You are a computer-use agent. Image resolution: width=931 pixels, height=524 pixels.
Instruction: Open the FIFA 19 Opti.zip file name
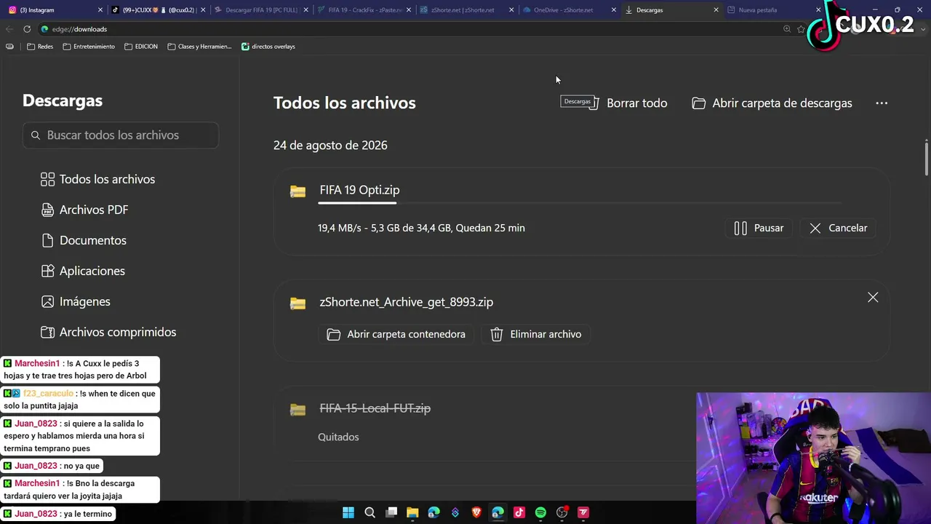click(359, 190)
